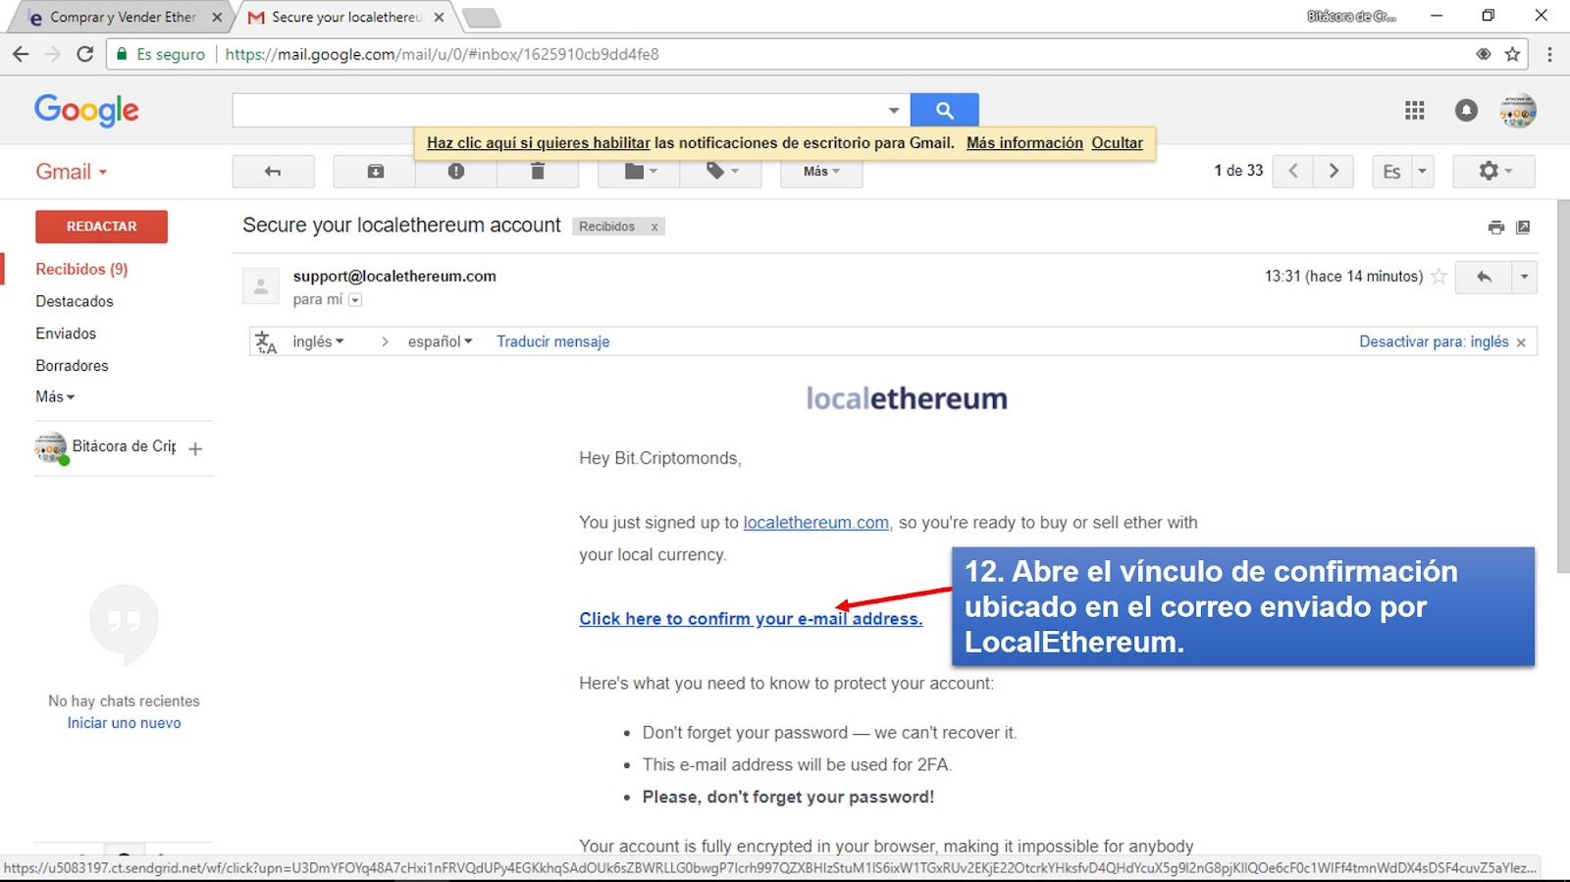This screenshot has height=882, width=1570.
Task: Open the Más toolbar menu
Action: point(821,172)
